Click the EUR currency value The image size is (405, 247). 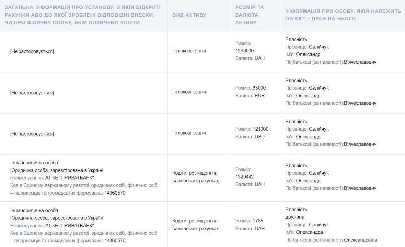pyautogui.click(x=260, y=96)
